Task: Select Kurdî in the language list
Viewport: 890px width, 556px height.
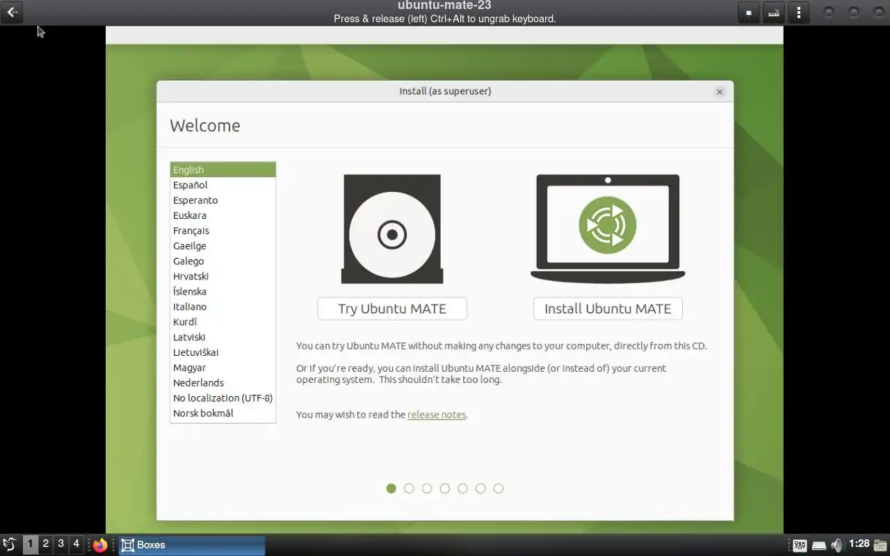Action: coord(223,322)
